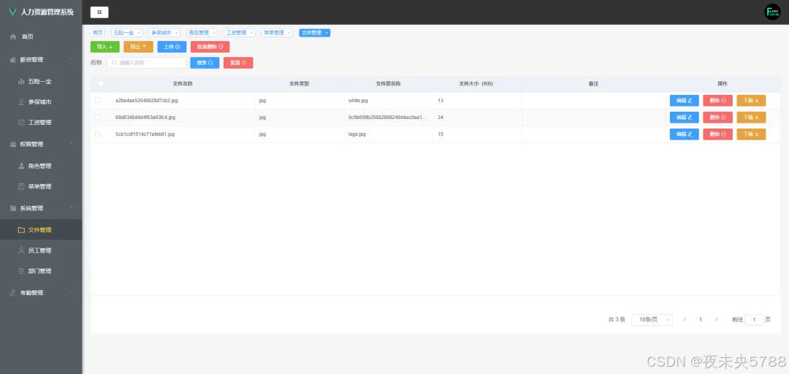This screenshot has height=374, width=789.
Task: Download the 68d6346d4d4f63a63fc4.jpg file
Action: [751, 118]
